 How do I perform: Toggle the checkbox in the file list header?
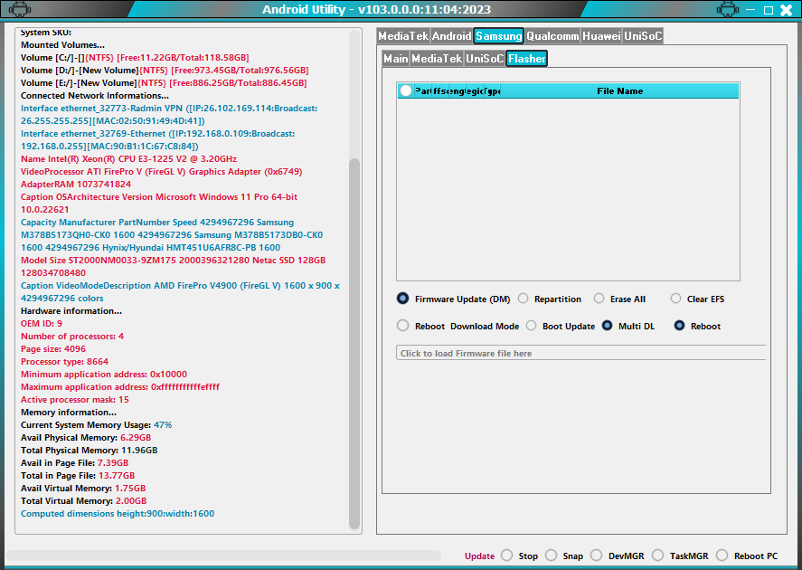click(x=405, y=90)
